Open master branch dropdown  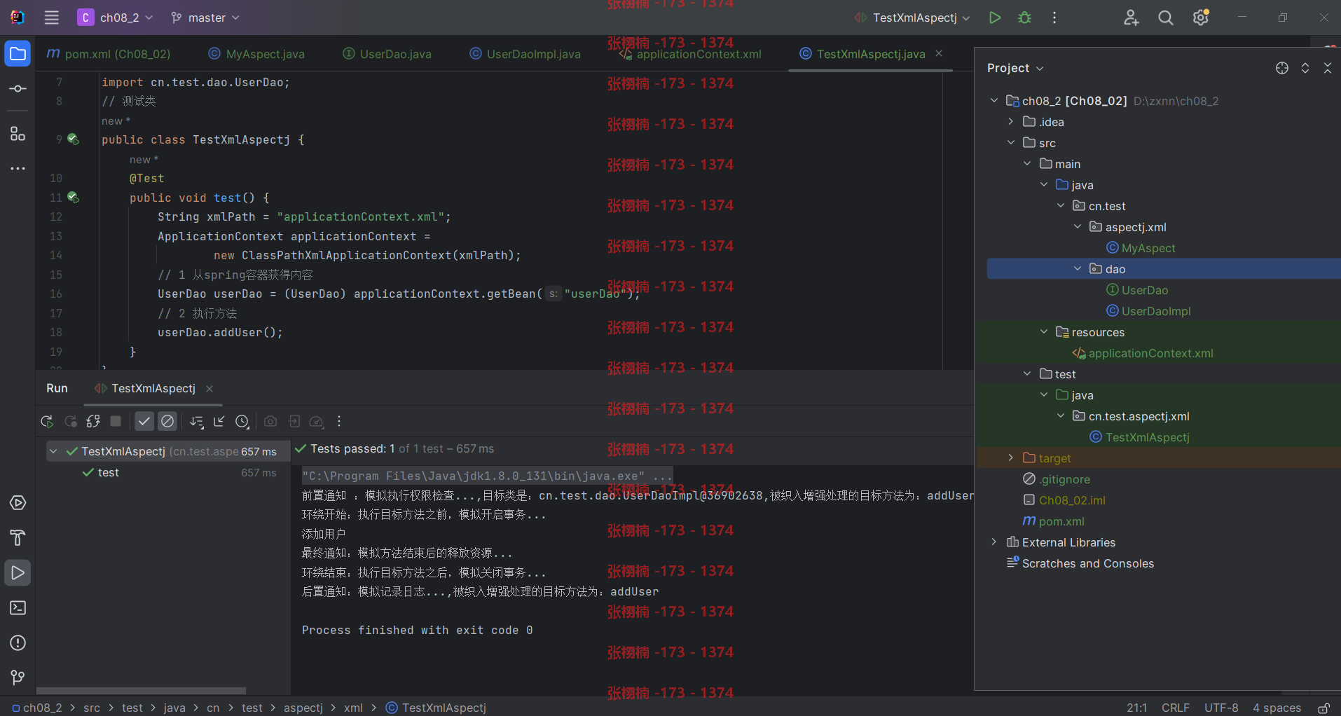pos(205,18)
